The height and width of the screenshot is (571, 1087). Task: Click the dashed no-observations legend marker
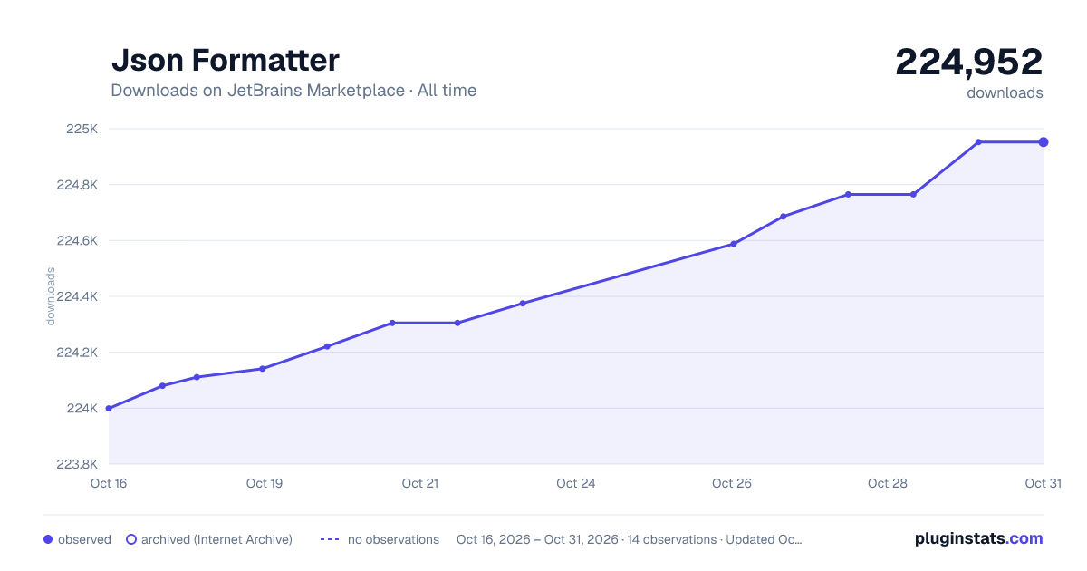330,539
